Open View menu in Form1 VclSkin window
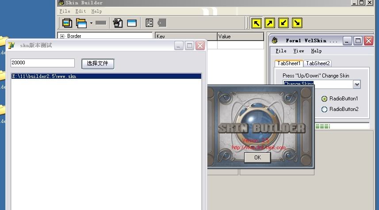379x210 pixels. coord(299,51)
